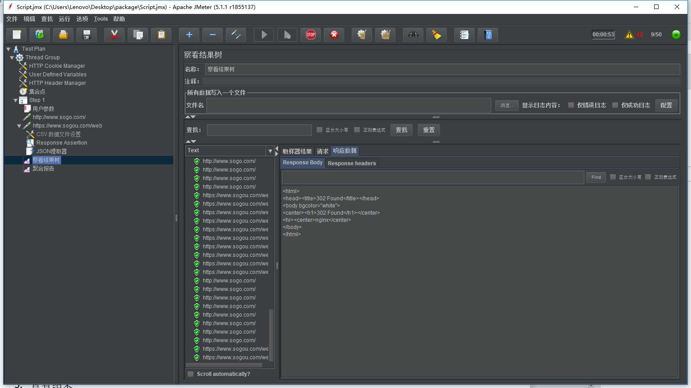Collapse the Test Plan tree node
691x388 pixels.
(9, 49)
